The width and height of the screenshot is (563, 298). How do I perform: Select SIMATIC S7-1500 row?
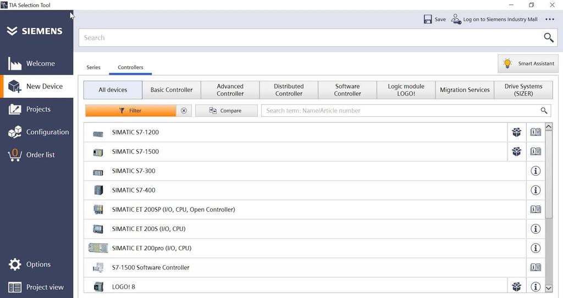click(295, 151)
